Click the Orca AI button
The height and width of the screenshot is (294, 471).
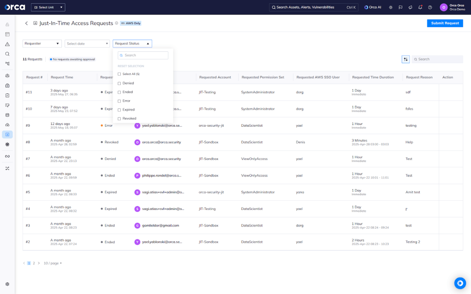[372, 7]
